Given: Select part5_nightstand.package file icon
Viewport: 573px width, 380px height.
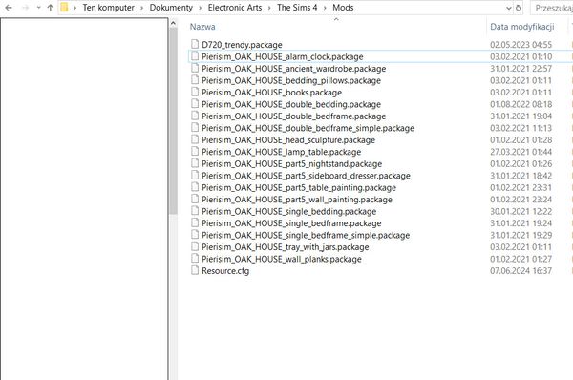Looking at the screenshot, I should click(195, 163).
